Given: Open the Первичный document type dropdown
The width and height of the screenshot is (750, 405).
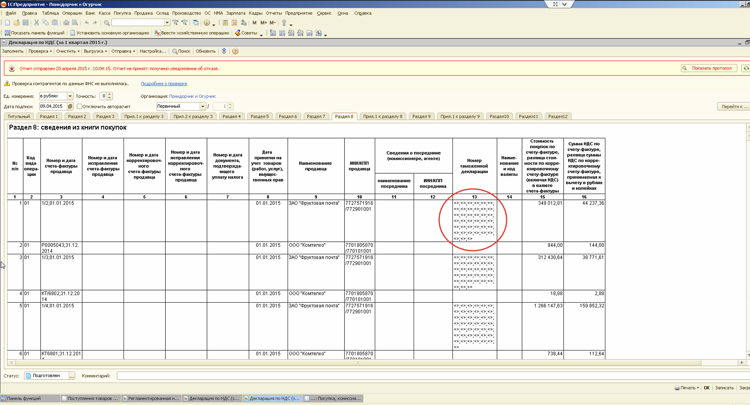Looking at the screenshot, I should [x=202, y=107].
